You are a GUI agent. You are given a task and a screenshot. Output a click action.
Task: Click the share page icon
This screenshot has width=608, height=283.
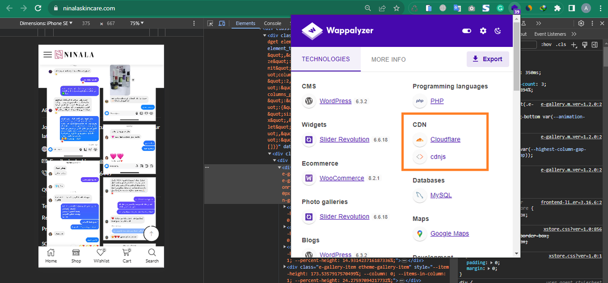pyautogui.click(x=382, y=8)
